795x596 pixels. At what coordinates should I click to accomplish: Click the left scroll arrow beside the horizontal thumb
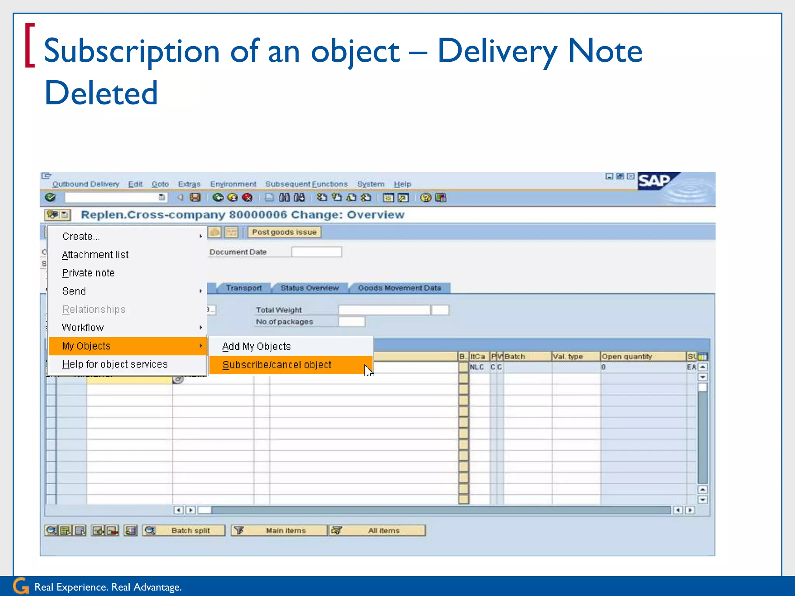click(178, 510)
